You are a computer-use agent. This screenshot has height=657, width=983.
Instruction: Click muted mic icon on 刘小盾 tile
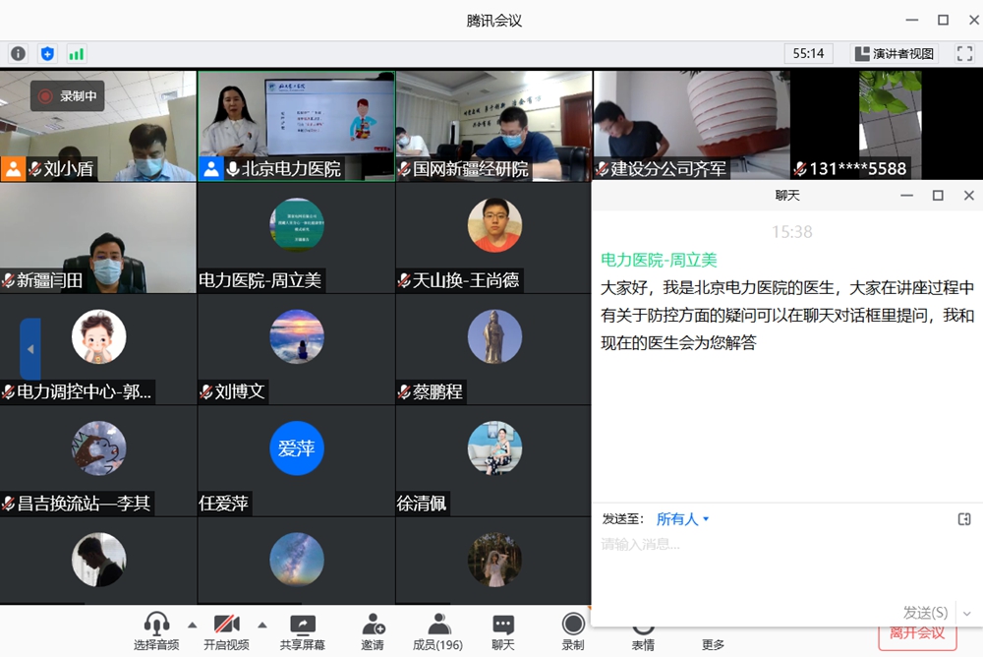point(35,169)
